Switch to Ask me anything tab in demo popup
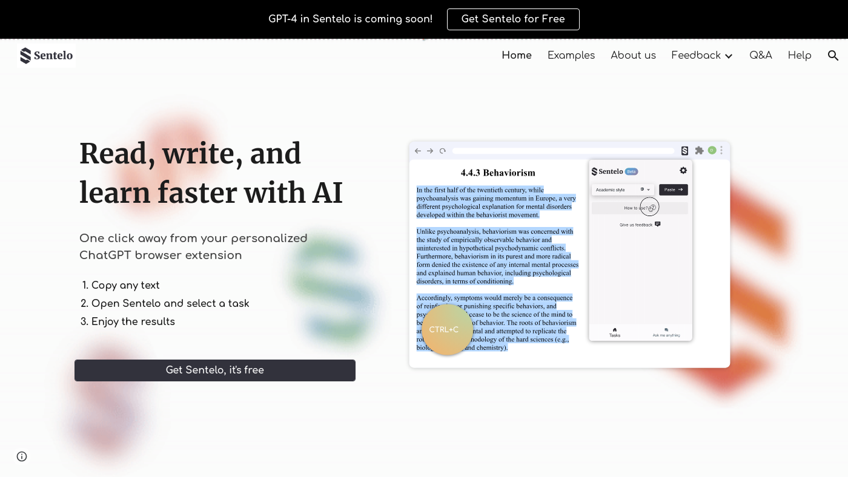848x477 pixels. point(666,332)
